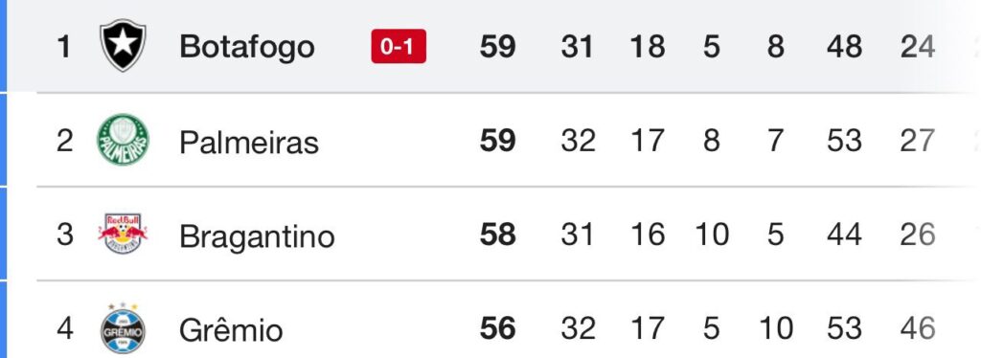Click Botafogo's 48 goals scored value
Screen dimensions: 981x358
pos(844,47)
